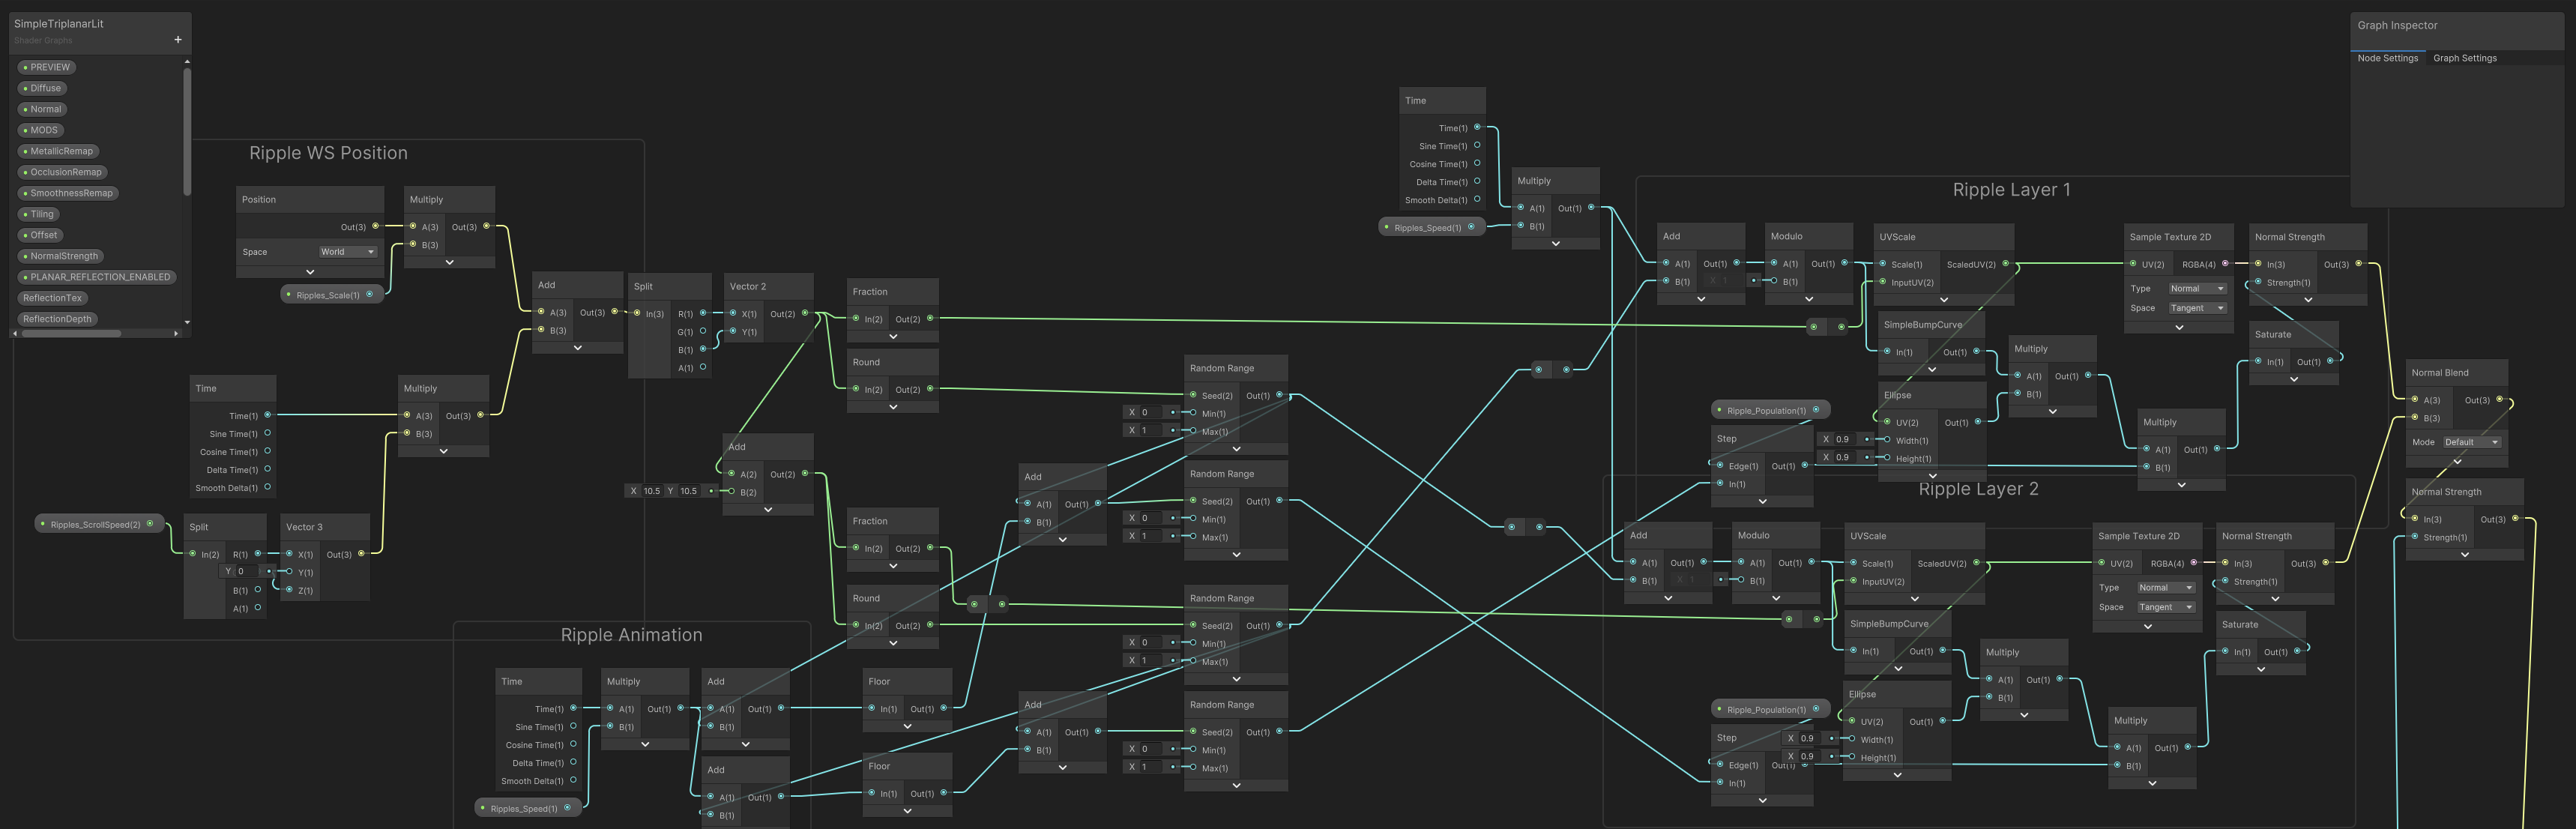Click the blackboard scroll right arrow
The height and width of the screenshot is (829, 2576).
coord(176,334)
